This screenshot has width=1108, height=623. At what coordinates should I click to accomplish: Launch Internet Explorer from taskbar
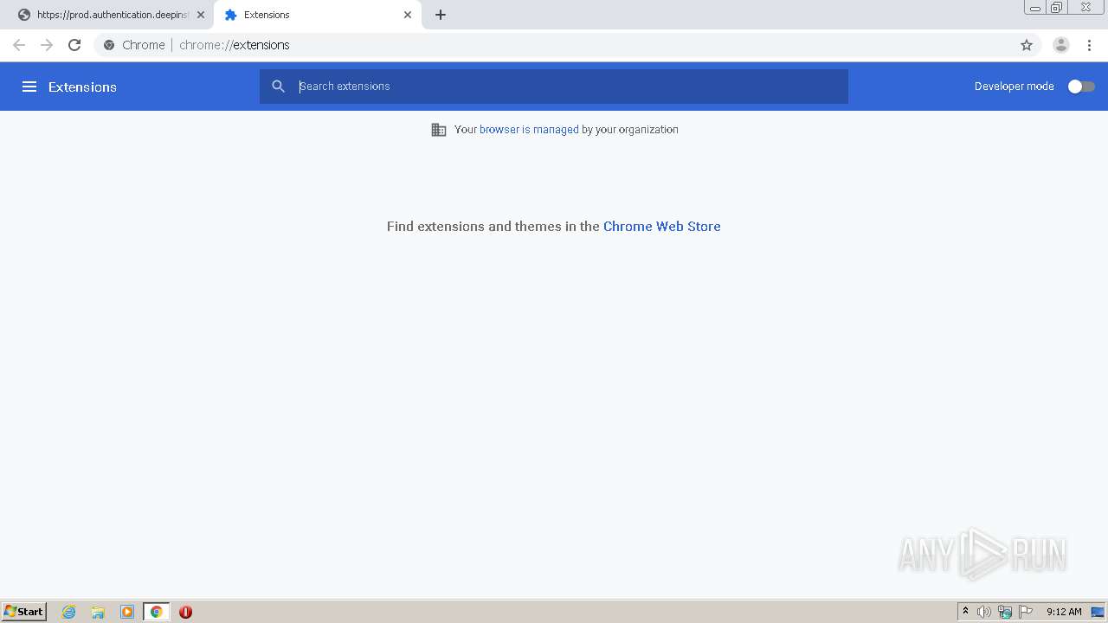click(x=69, y=612)
